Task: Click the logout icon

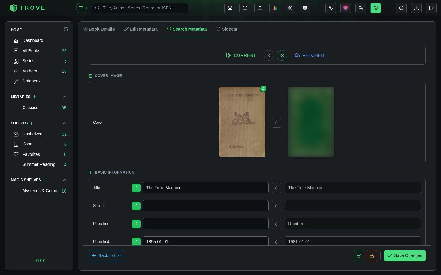Action: 432,8
